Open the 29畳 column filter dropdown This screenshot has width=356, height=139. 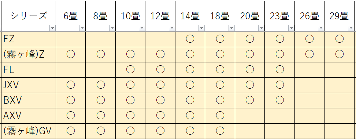[351, 28]
